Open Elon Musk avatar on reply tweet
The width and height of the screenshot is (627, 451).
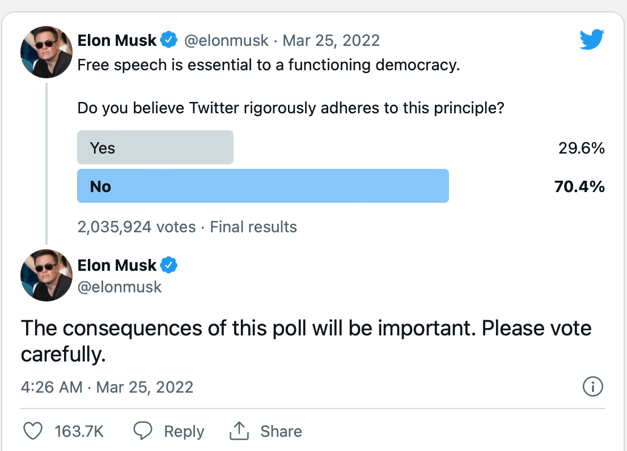pos(46,275)
